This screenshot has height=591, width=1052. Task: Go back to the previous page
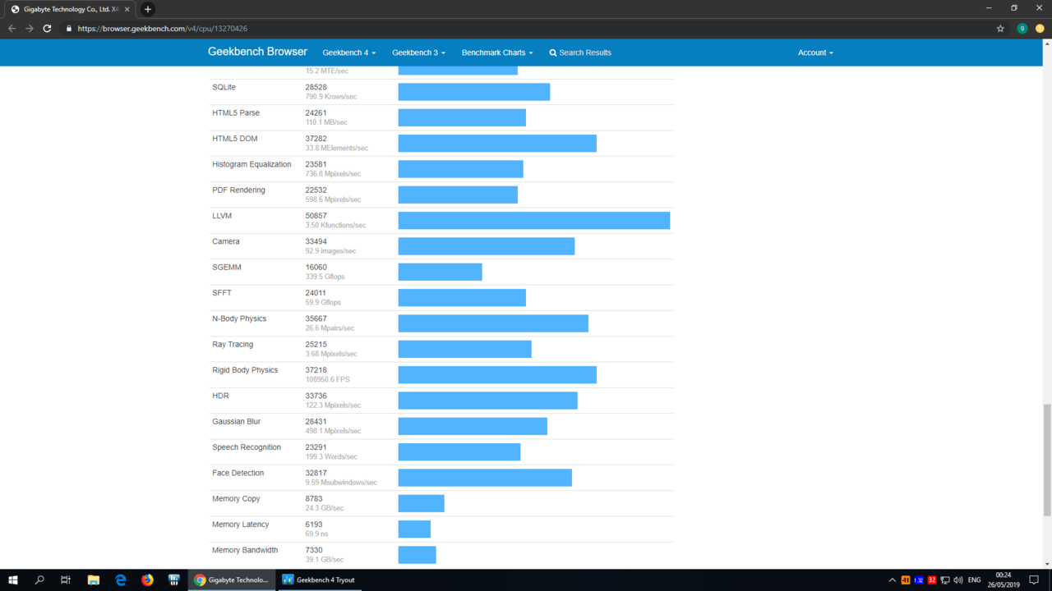(12, 28)
